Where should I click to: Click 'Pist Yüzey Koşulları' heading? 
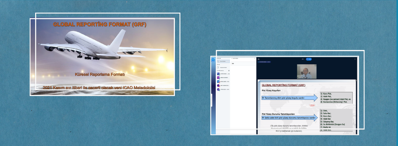271,91
